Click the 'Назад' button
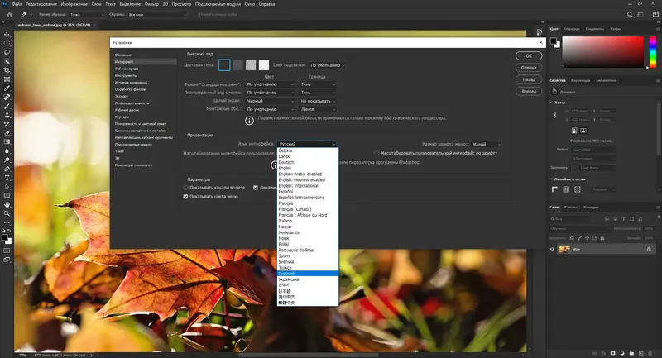 529,79
